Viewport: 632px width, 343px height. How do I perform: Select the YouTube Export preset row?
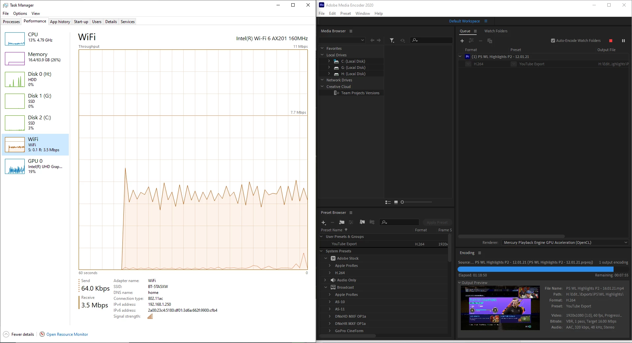(383, 244)
